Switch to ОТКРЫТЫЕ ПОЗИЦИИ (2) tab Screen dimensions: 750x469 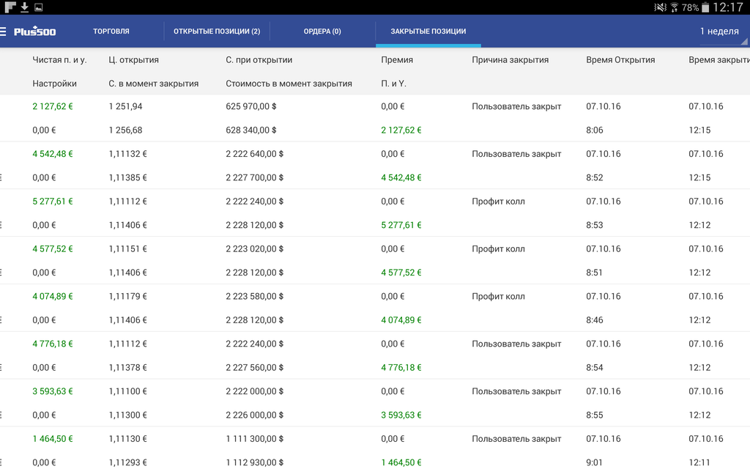click(x=216, y=32)
